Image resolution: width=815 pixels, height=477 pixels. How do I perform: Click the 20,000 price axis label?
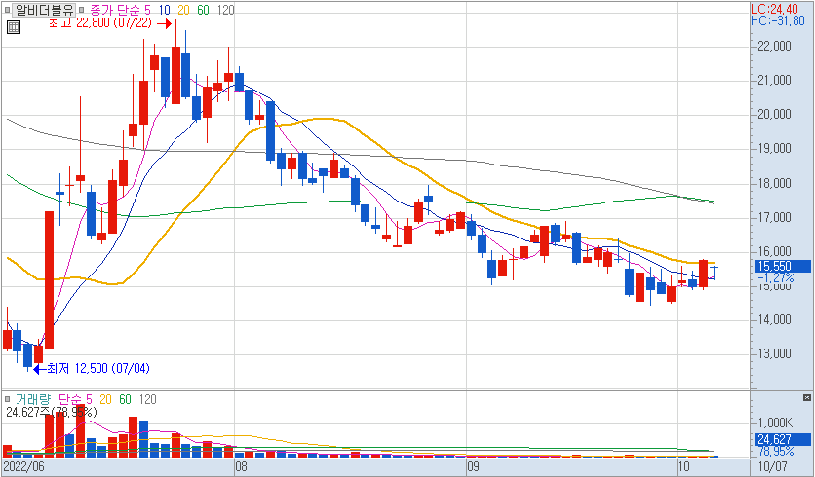(x=774, y=115)
